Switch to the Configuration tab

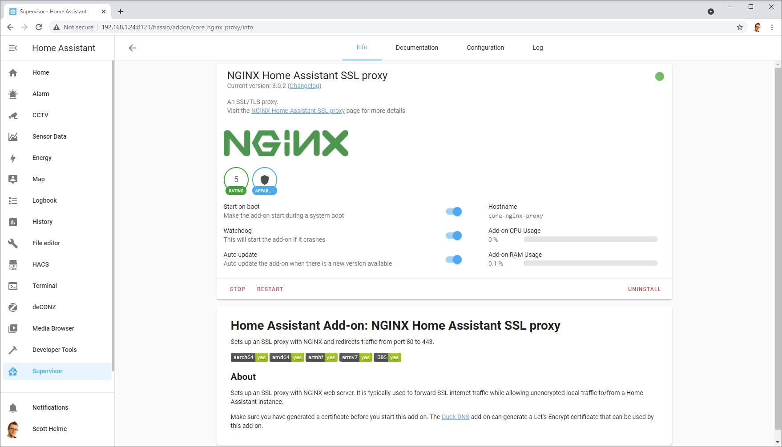485,48
